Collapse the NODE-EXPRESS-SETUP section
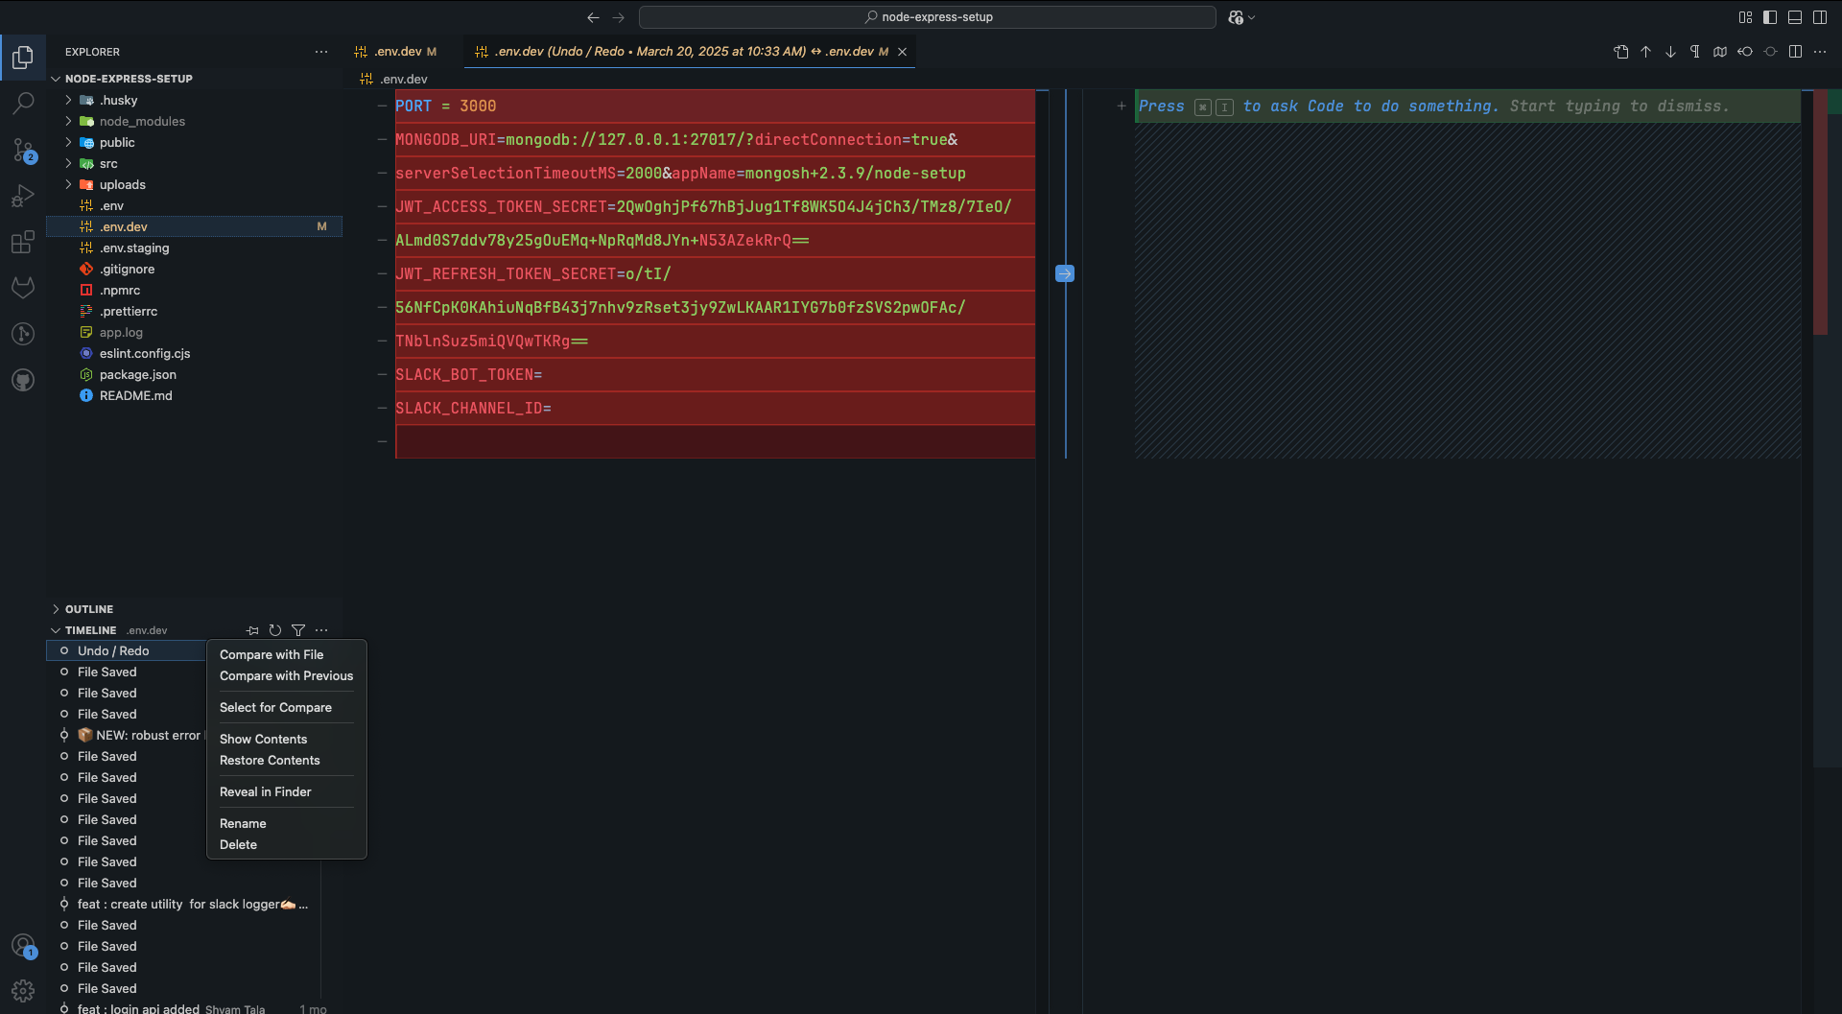 (56, 79)
